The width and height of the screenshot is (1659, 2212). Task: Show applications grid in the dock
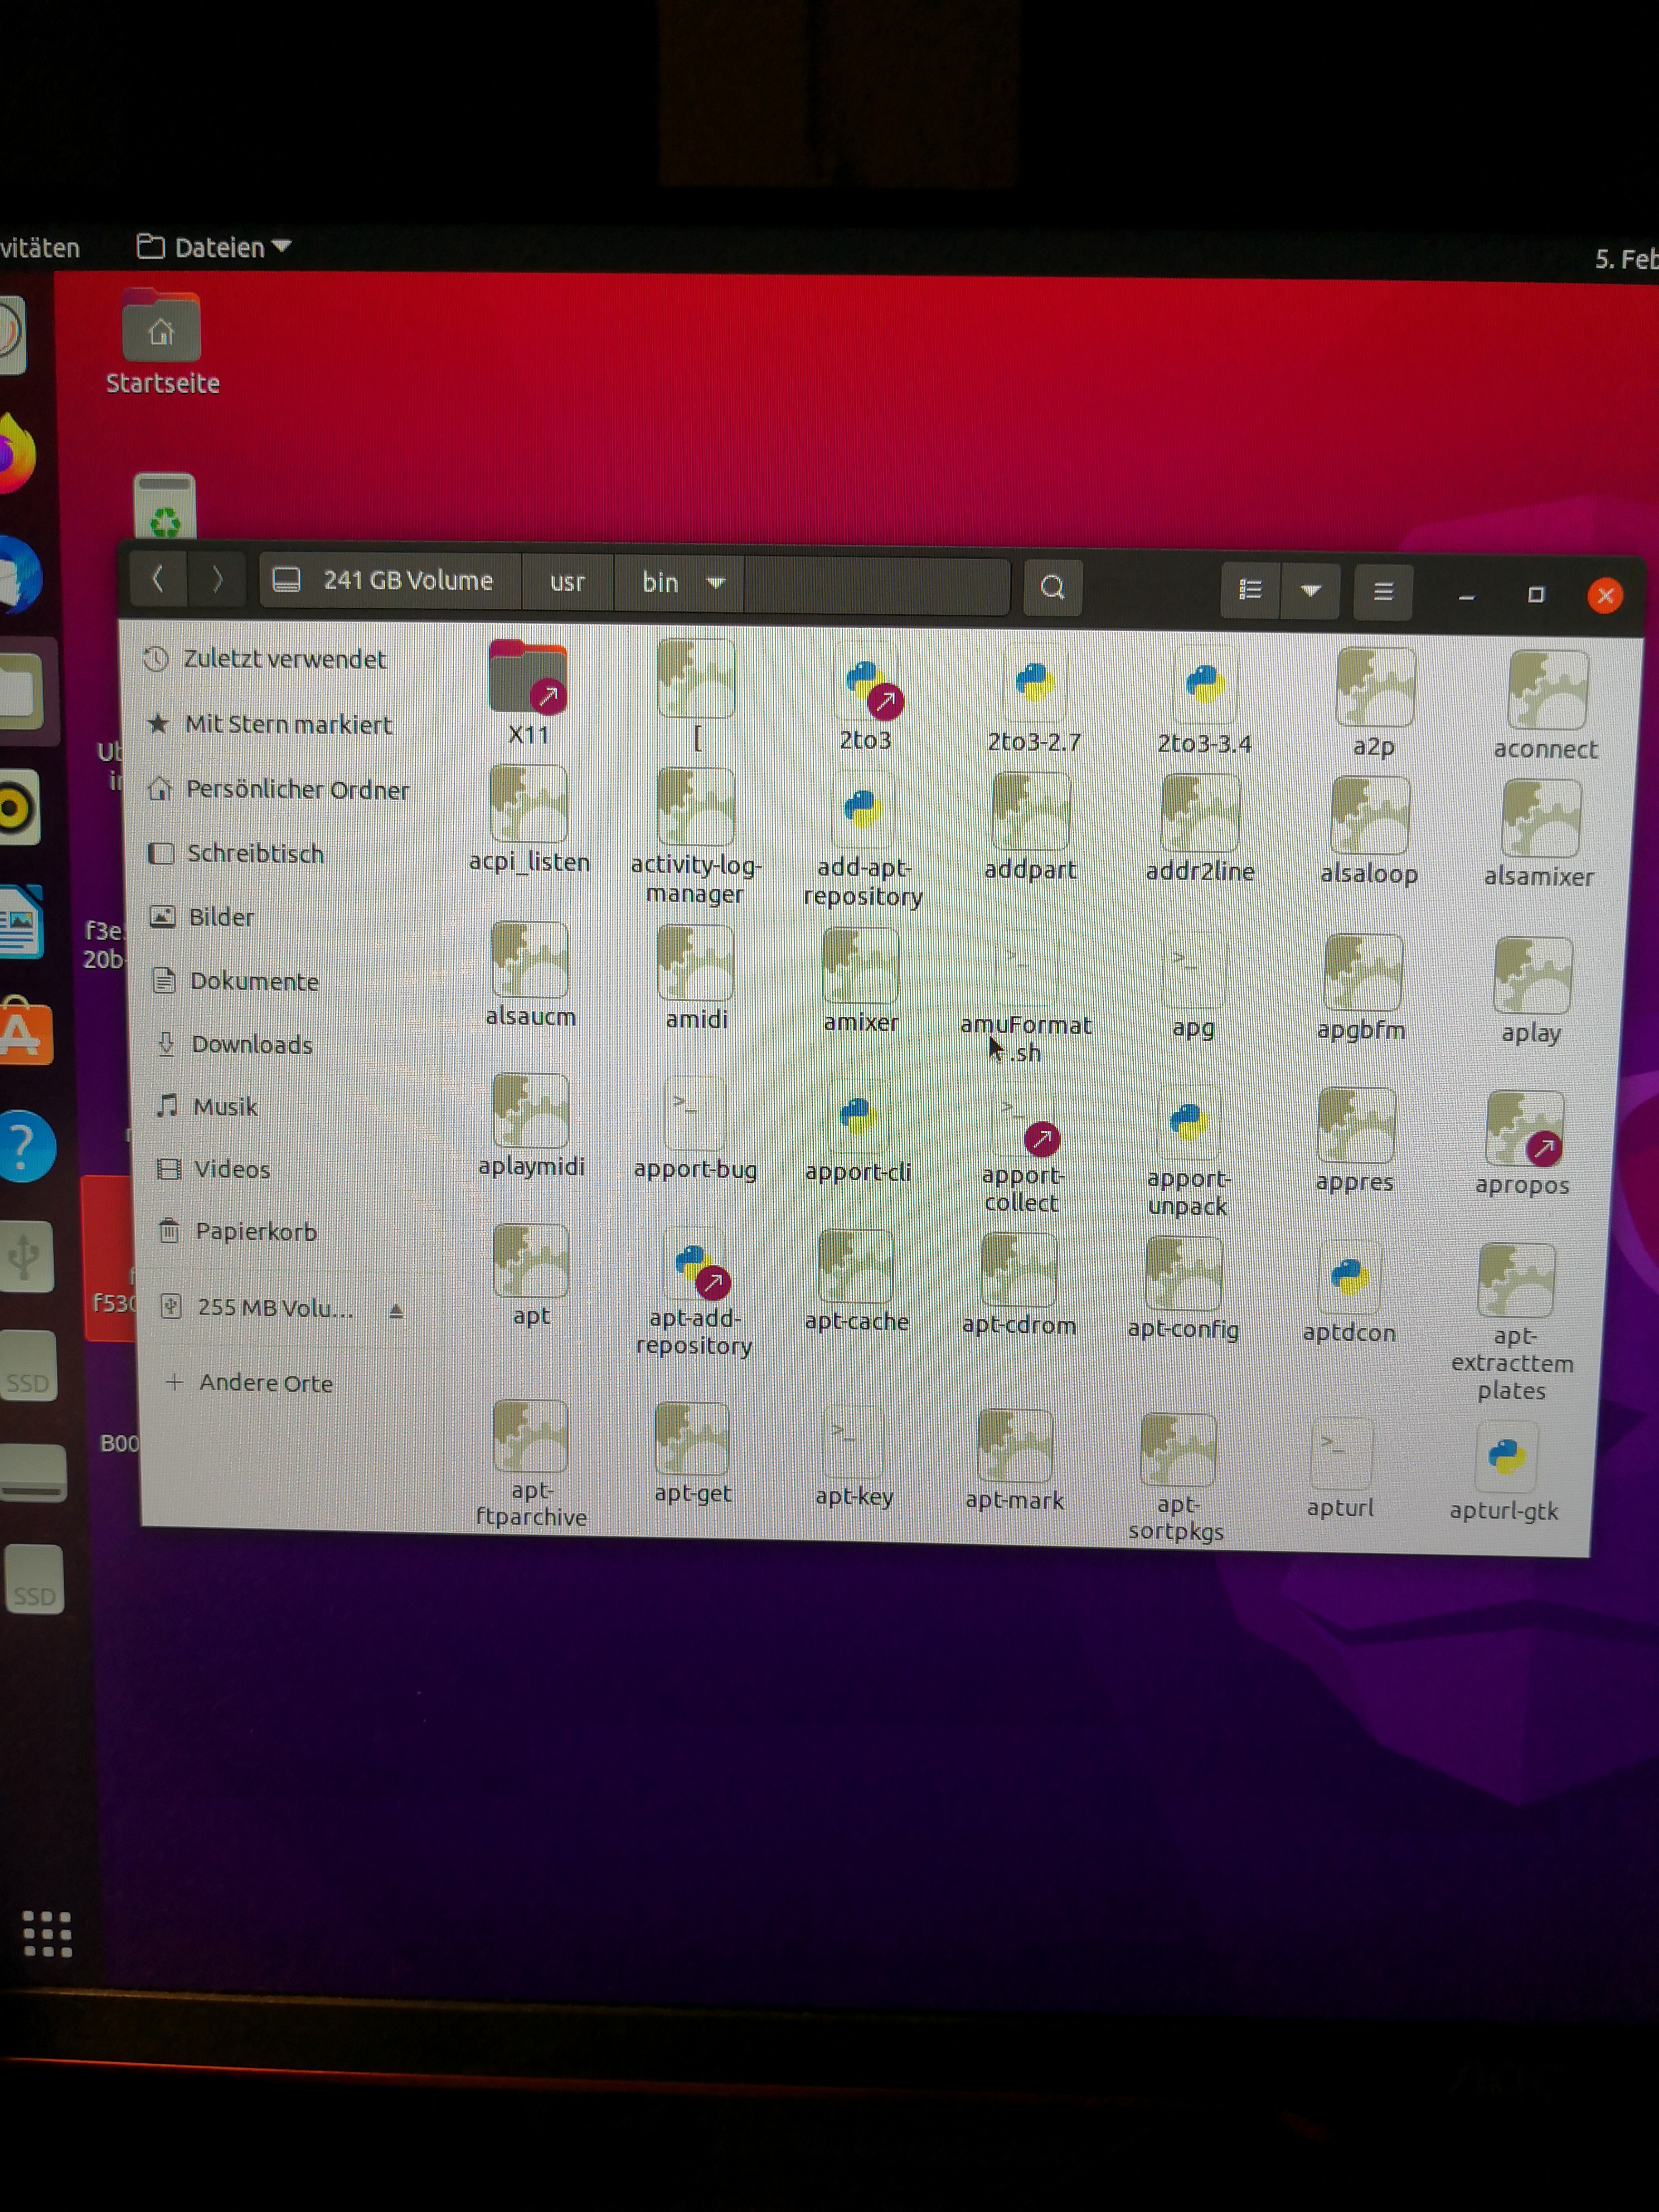pos(47,1934)
